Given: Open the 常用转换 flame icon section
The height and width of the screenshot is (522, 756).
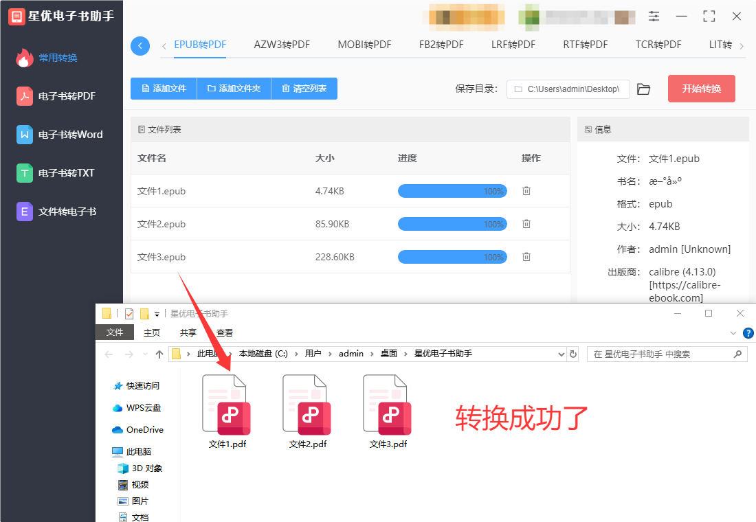Looking at the screenshot, I should tap(47, 58).
